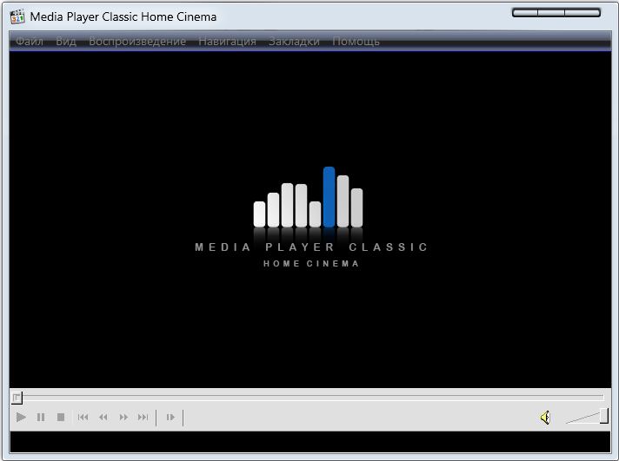Click the middle of the seek bar track

(x=309, y=397)
